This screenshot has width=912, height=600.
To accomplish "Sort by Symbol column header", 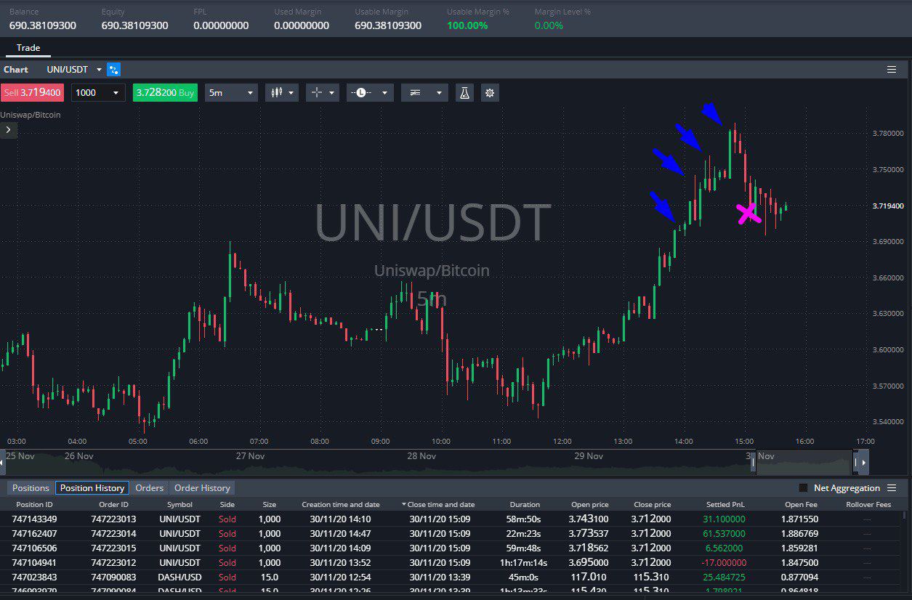I will 179,505.
